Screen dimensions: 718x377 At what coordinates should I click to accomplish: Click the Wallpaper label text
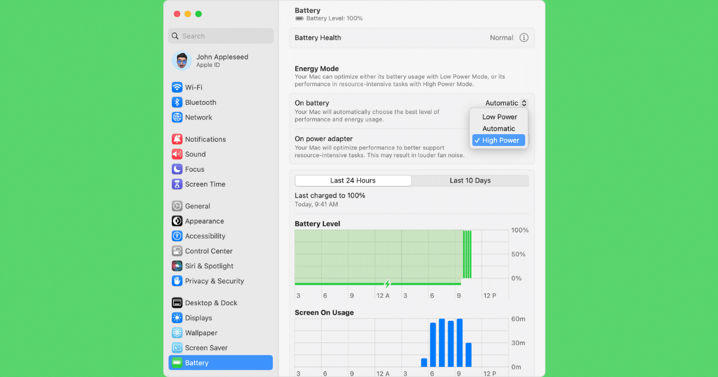click(x=201, y=333)
